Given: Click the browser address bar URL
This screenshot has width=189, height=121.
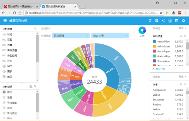Looking at the screenshot, I should tap(93, 13).
